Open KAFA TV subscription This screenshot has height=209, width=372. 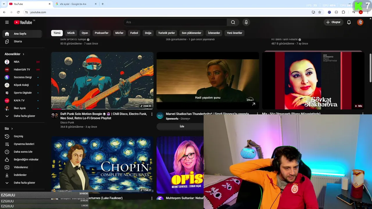click(22, 100)
